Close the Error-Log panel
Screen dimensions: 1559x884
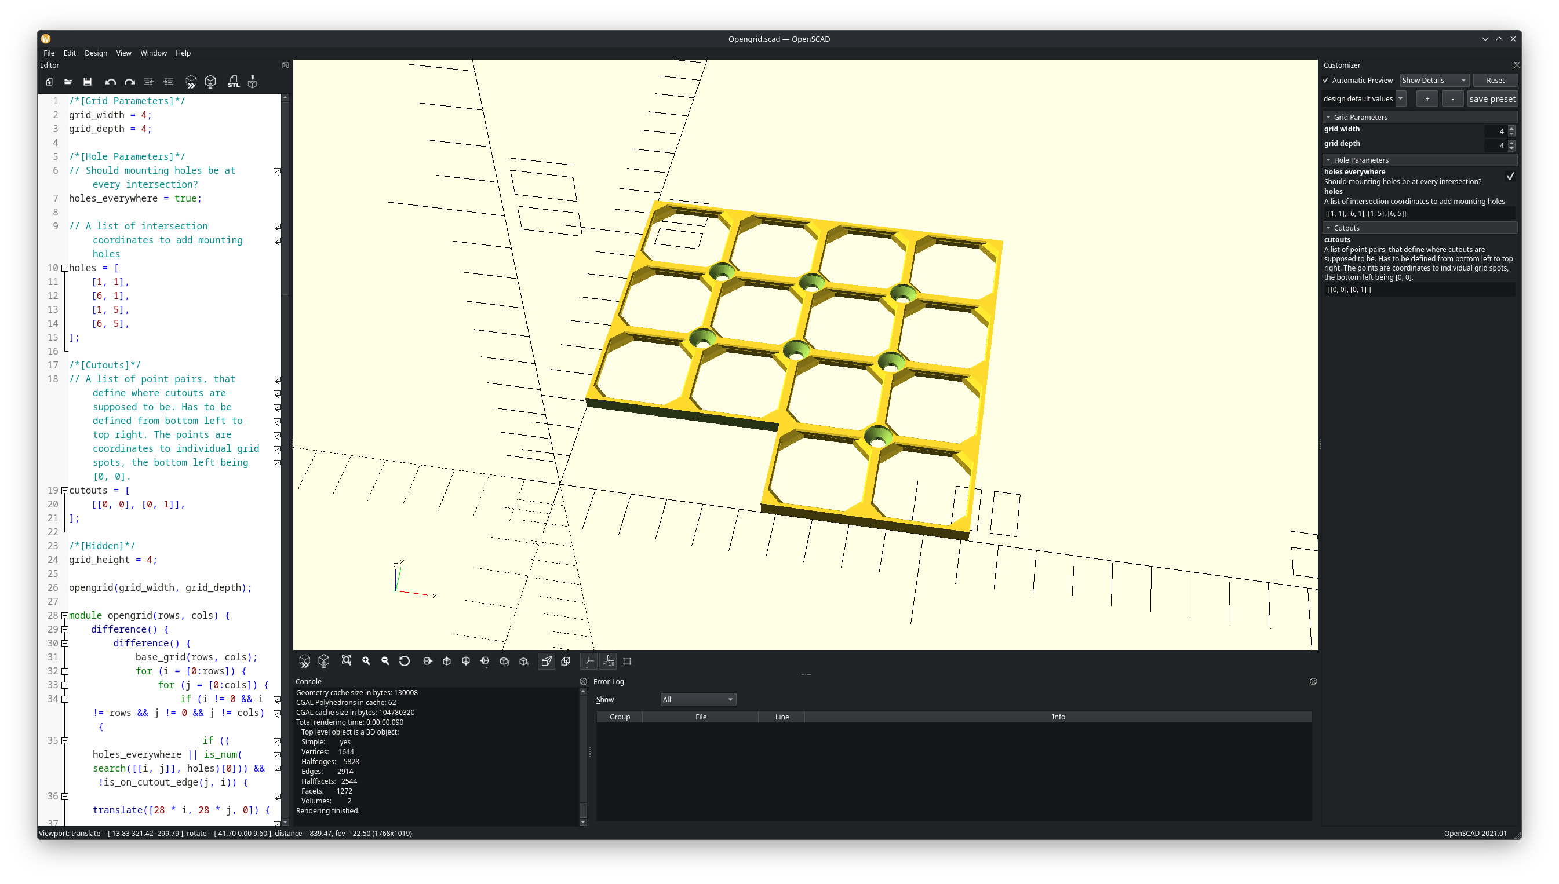[1314, 682]
